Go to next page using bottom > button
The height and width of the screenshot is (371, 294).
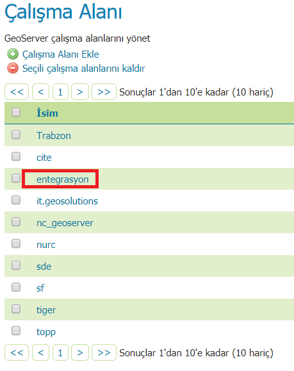(80, 352)
